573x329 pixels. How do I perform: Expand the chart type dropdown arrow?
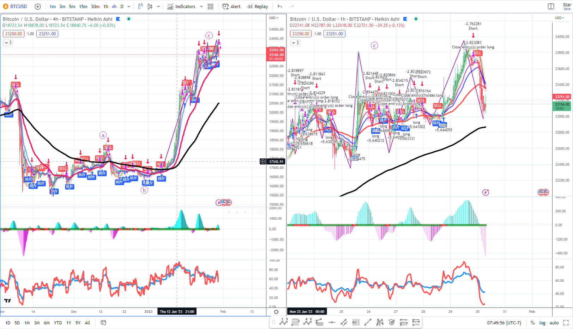[158, 6]
